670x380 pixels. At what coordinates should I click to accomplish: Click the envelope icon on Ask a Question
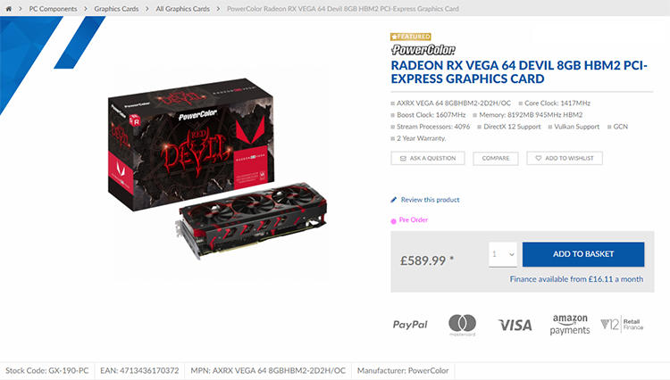click(403, 158)
